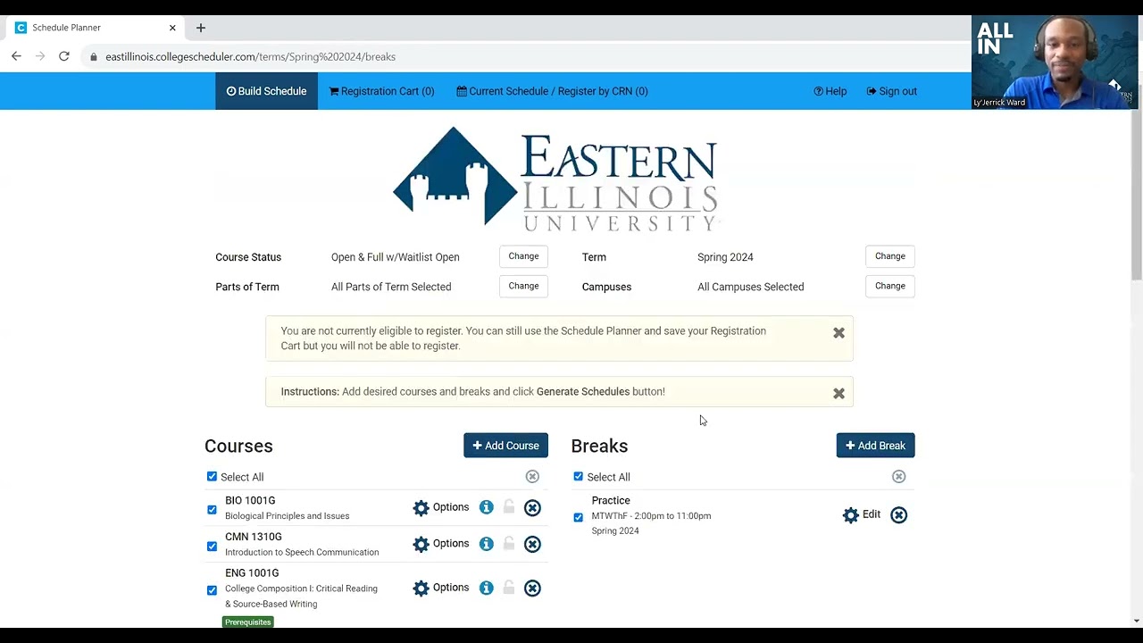Image resolution: width=1143 pixels, height=643 pixels.
Task: Click 'Open & Full w/Waitlist Open' value
Action: point(395,257)
